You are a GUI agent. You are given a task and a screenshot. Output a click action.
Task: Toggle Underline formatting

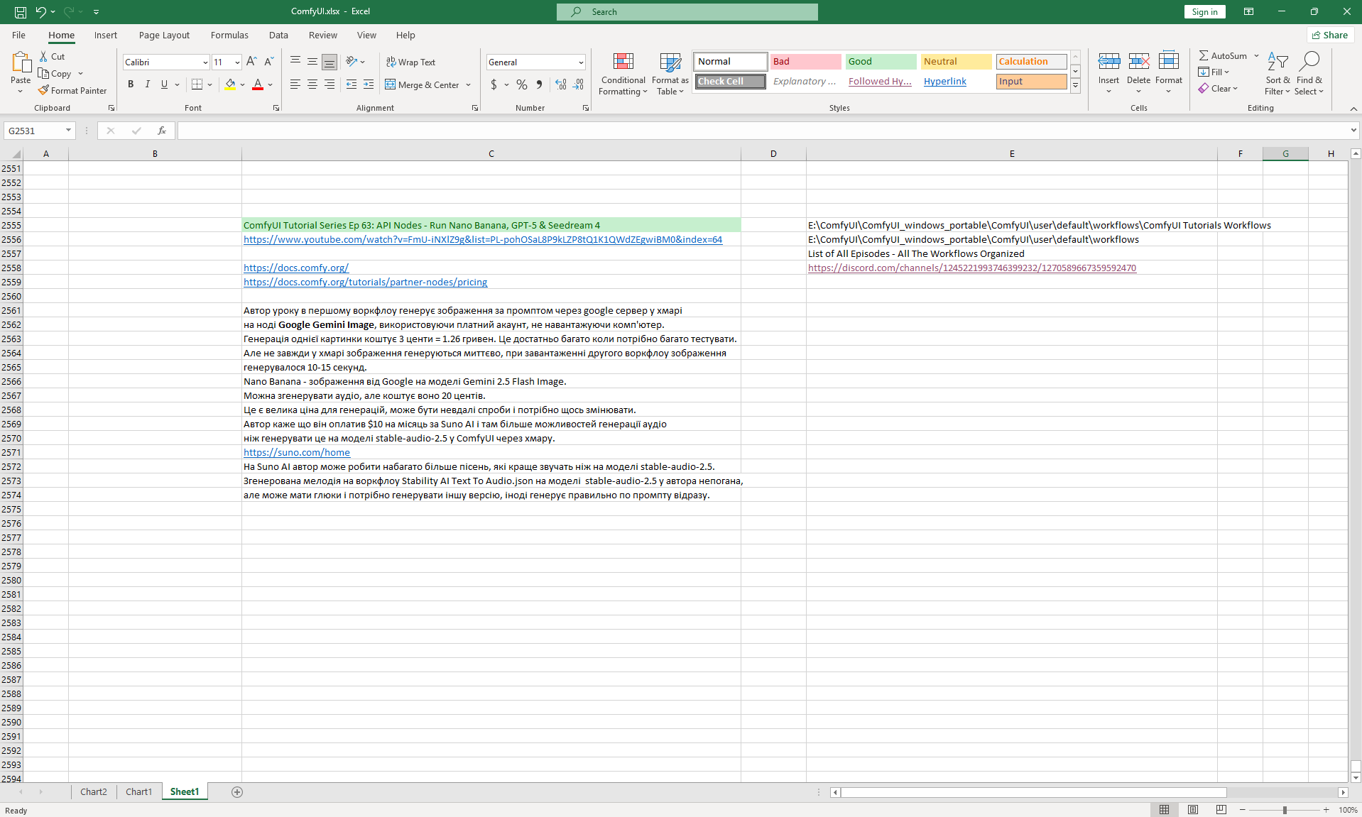tap(165, 84)
